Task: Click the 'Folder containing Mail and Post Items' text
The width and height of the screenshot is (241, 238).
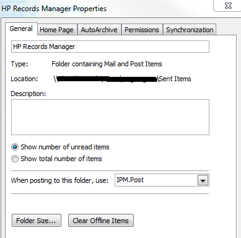Action: coord(107,64)
